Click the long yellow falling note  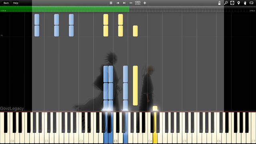135,86
